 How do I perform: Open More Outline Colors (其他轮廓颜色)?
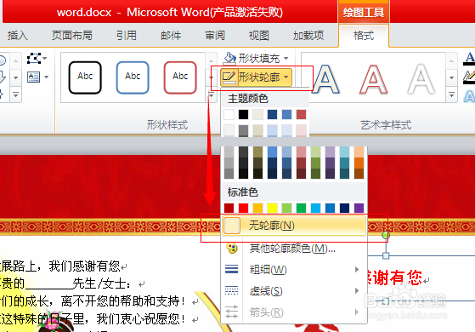coord(294,249)
